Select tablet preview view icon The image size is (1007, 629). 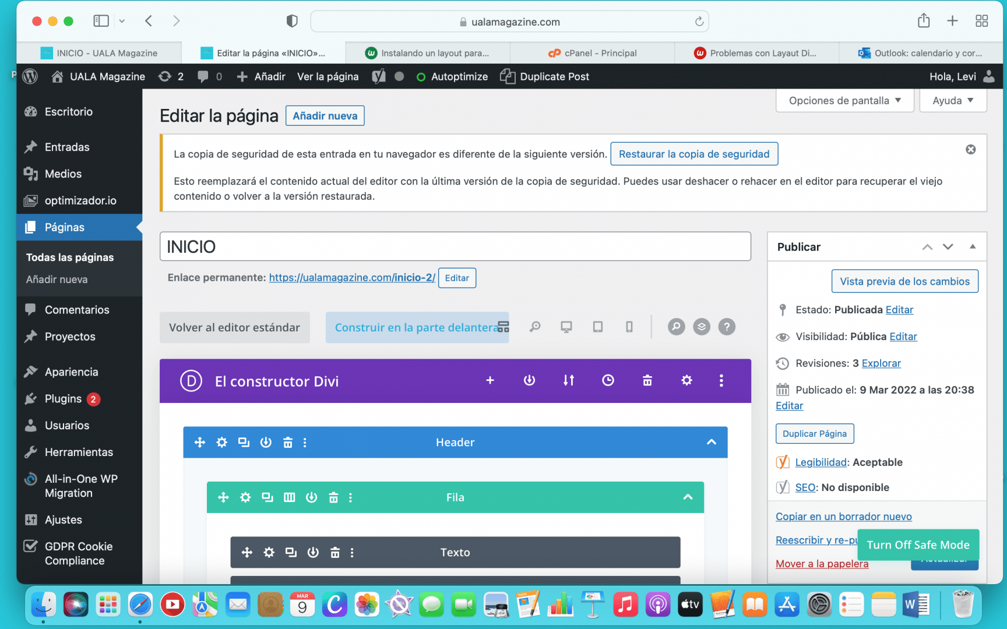[x=598, y=327]
